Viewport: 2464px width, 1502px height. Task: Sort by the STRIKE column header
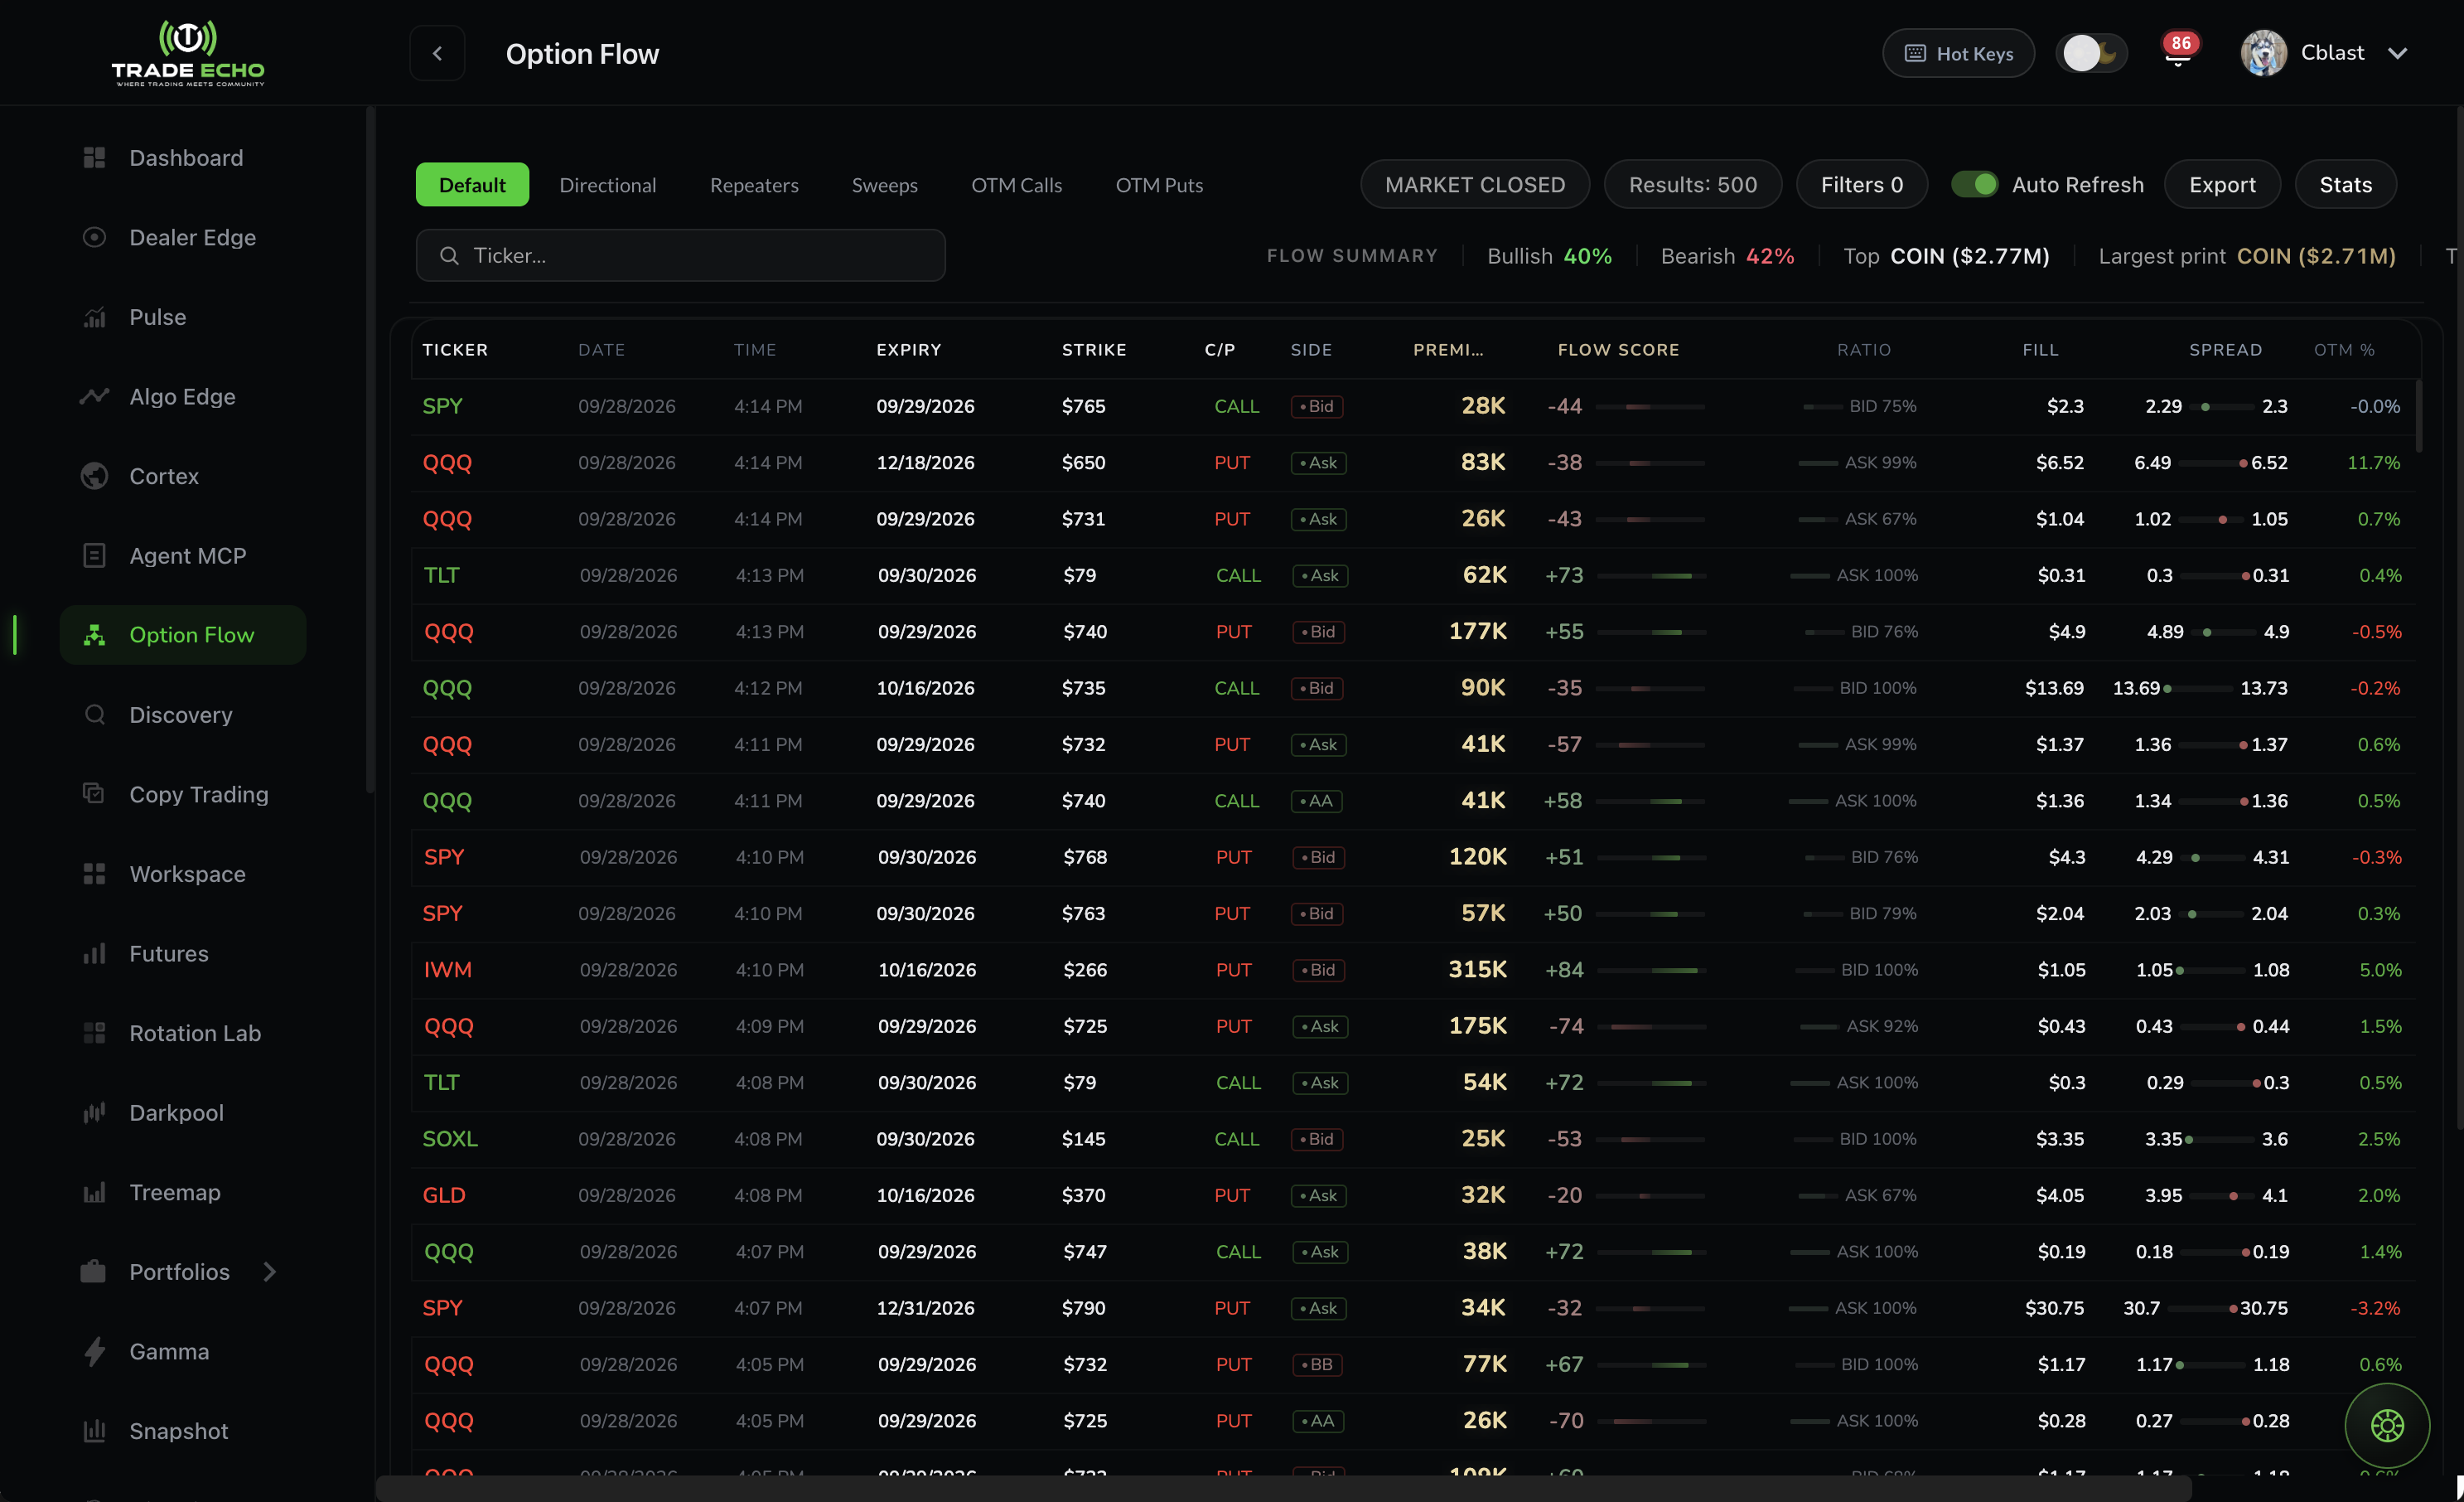(1094, 349)
